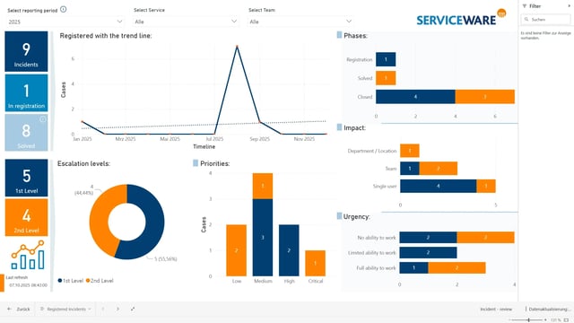Click the expand to full screen icon
The image size is (574, 323).
(133, 309)
